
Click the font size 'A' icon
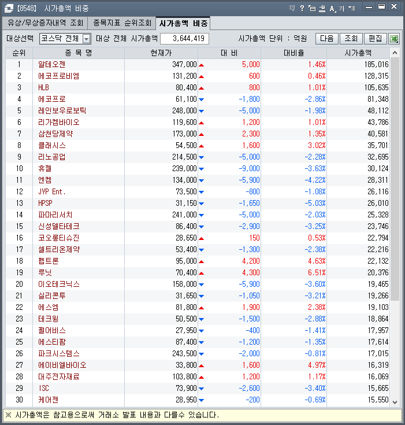[x=332, y=9]
